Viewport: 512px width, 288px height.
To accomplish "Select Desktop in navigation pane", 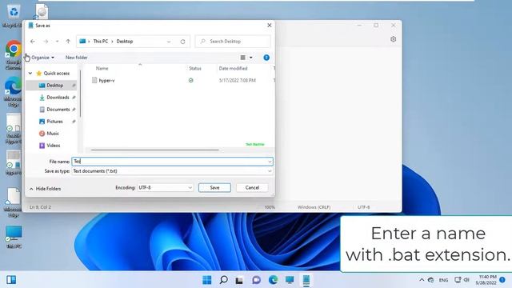I will 54,86.
